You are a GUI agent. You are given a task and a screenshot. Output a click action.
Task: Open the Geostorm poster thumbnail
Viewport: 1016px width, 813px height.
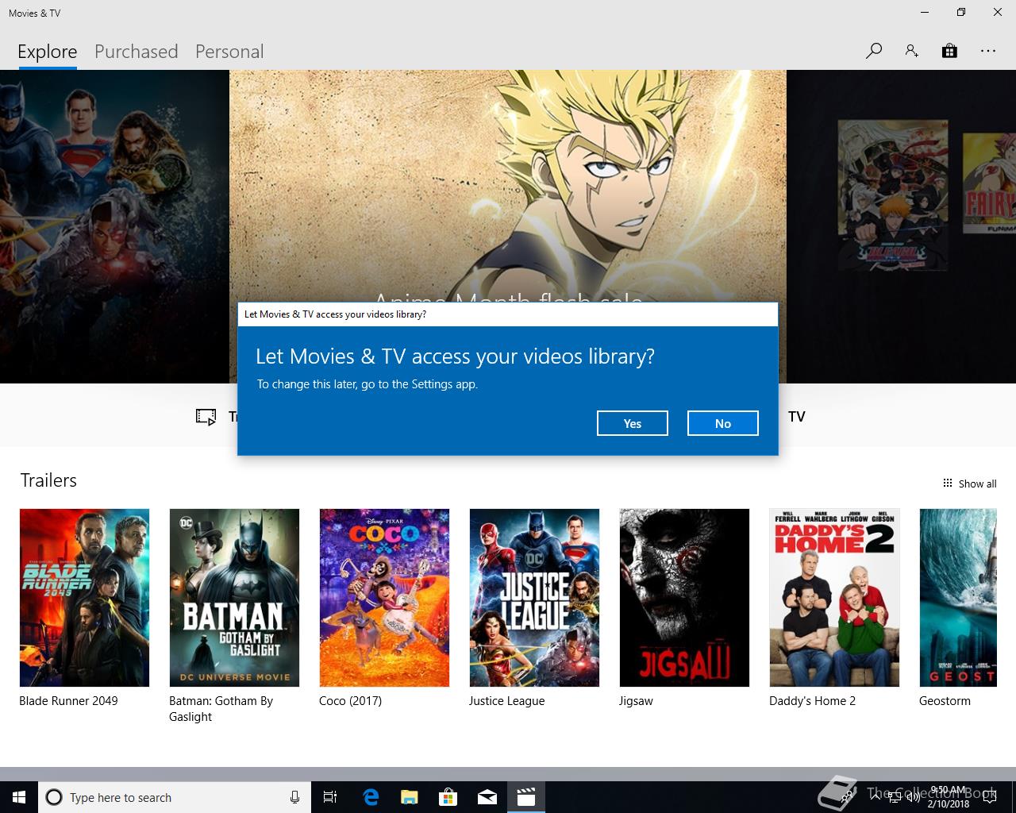click(958, 598)
